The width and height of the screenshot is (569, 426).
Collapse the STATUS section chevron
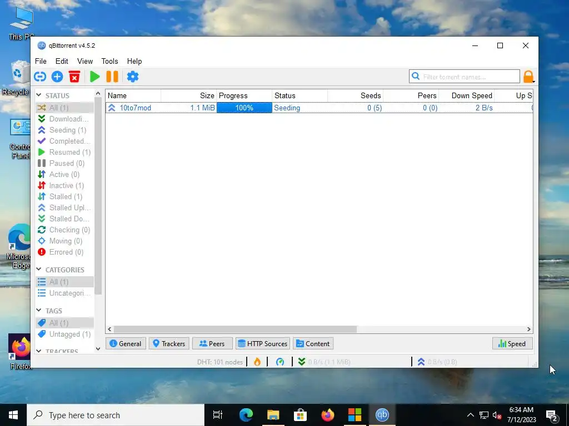[x=39, y=95]
